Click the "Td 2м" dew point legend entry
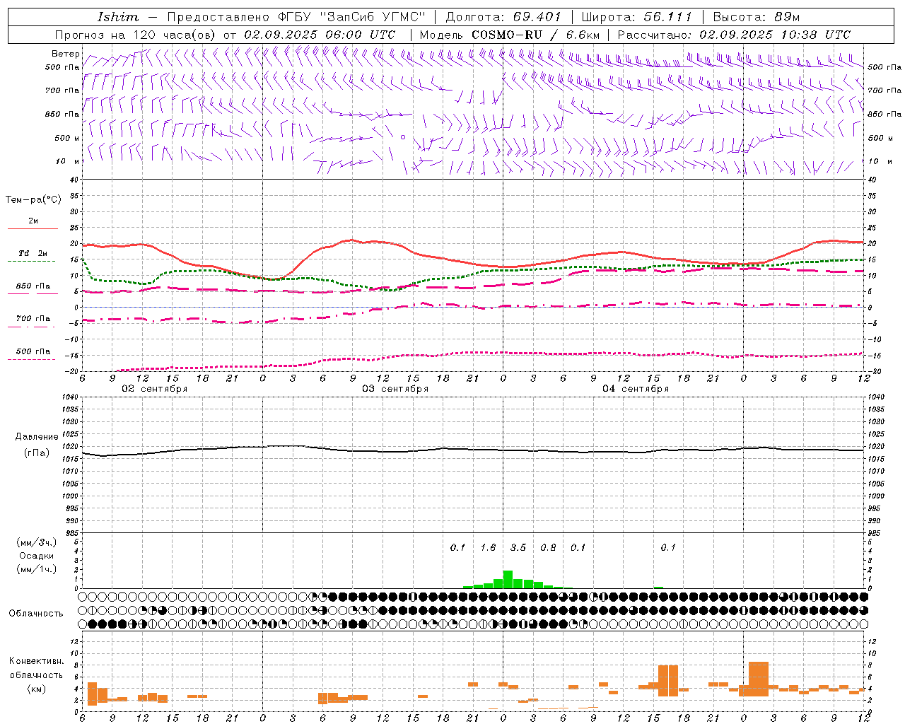The width and height of the screenshot is (905, 724). tap(33, 253)
